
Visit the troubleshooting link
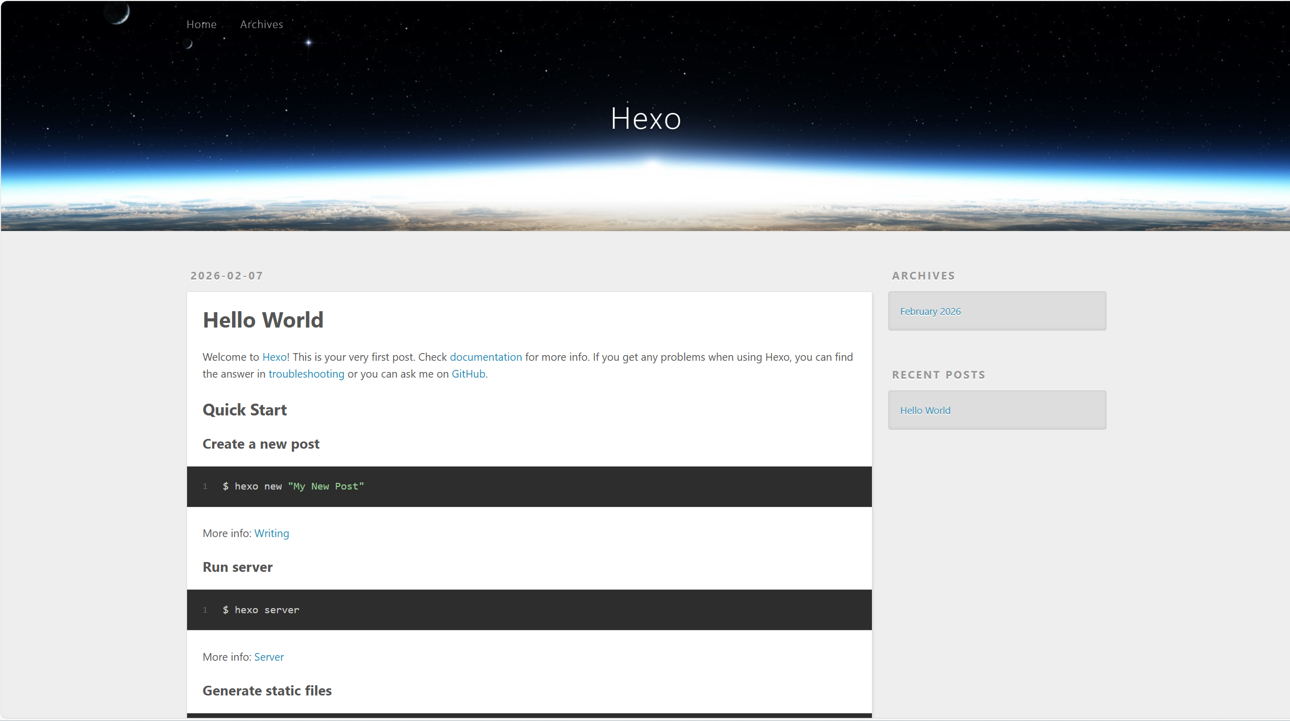click(306, 374)
